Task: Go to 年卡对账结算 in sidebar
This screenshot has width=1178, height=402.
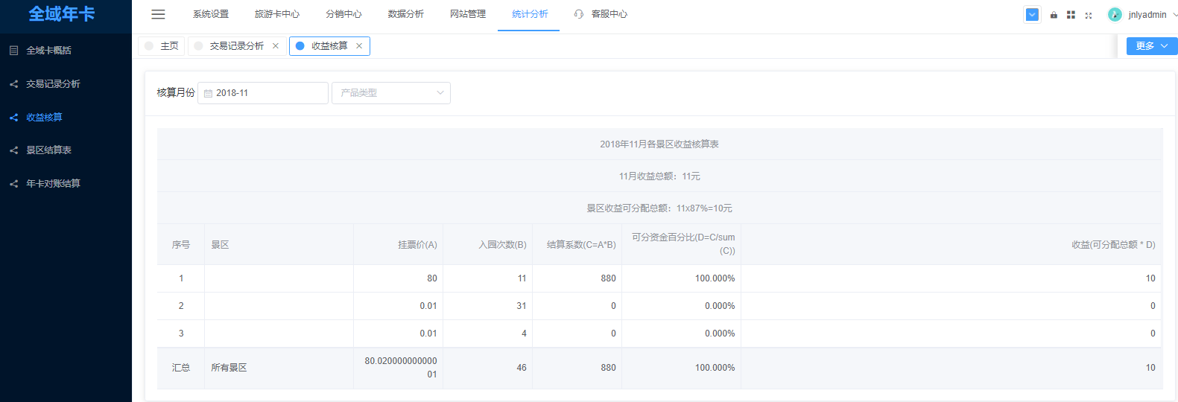Action: coord(53,184)
